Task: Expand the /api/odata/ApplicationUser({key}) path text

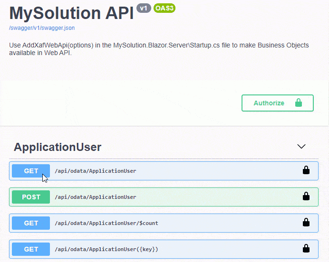Action: click(106, 249)
